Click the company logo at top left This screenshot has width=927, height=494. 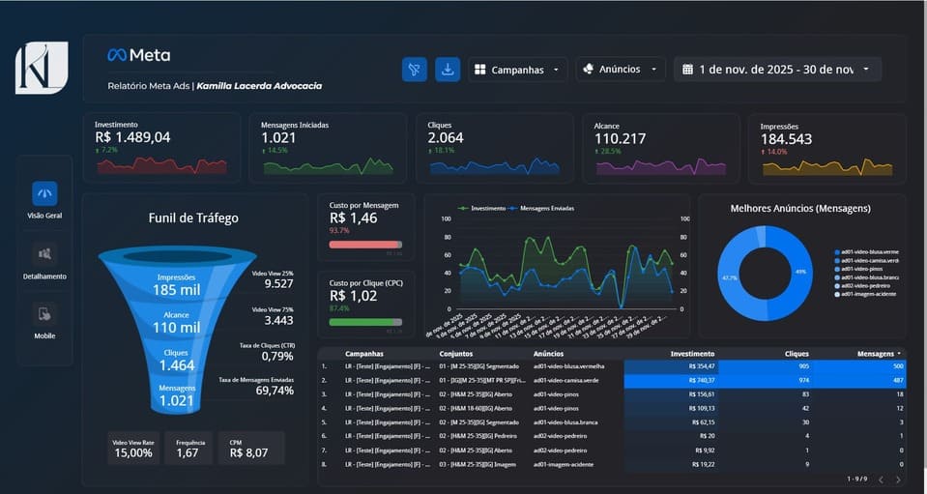pyautogui.click(x=42, y=68)
